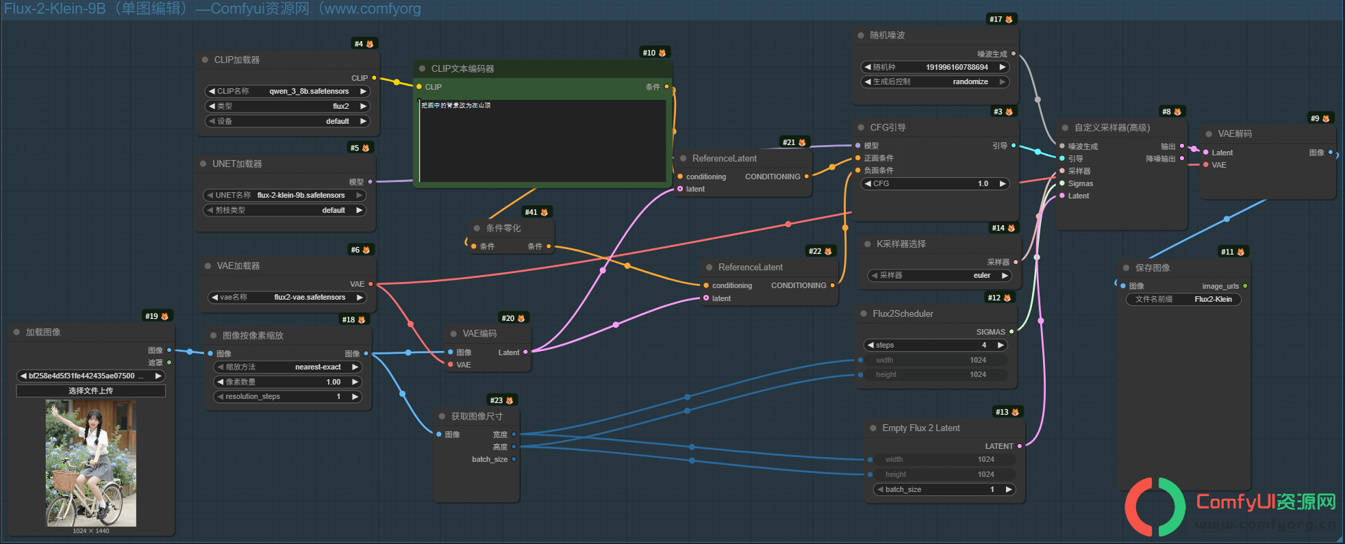This screenshot has width=1345, height=544.
Task: Open the UNET名称 model dropdown
Action: point(284,195)
